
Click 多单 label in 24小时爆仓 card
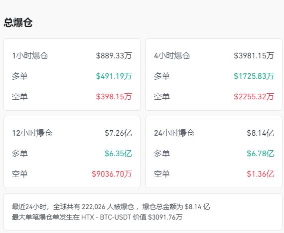pos(162,153)
